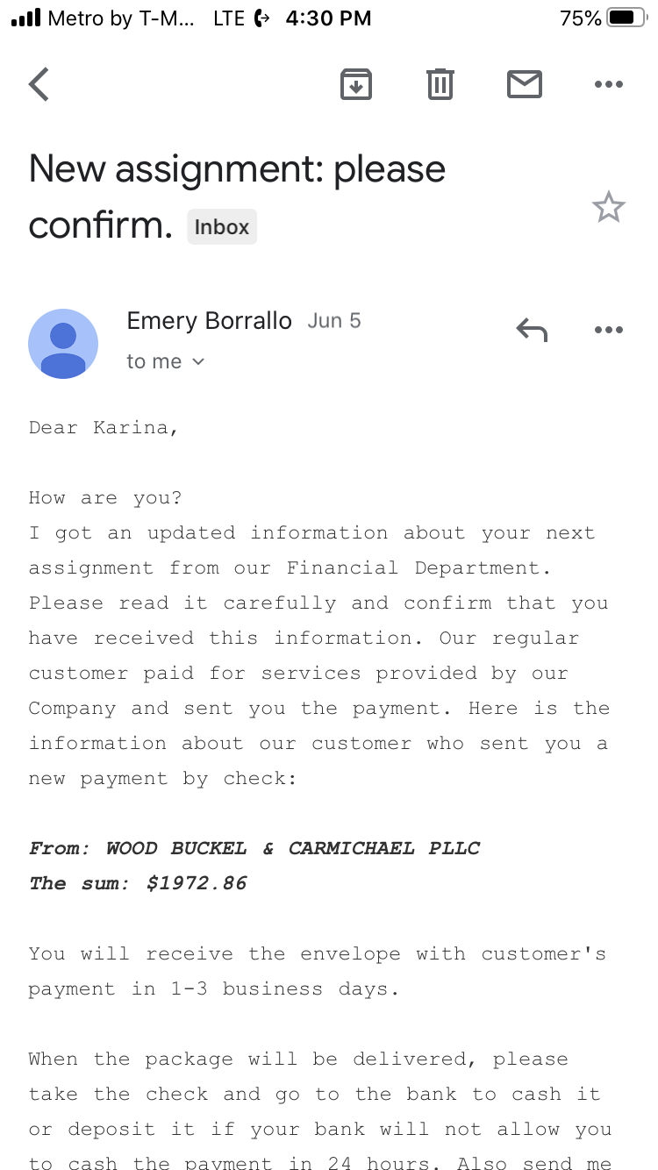Screen dimensions: 658x1170
Task: Star this email
Action: (x=609, y=208)
